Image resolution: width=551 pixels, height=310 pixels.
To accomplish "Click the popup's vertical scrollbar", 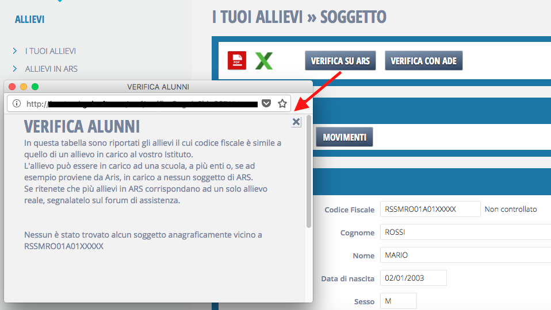I will click(x=309, y=172).
